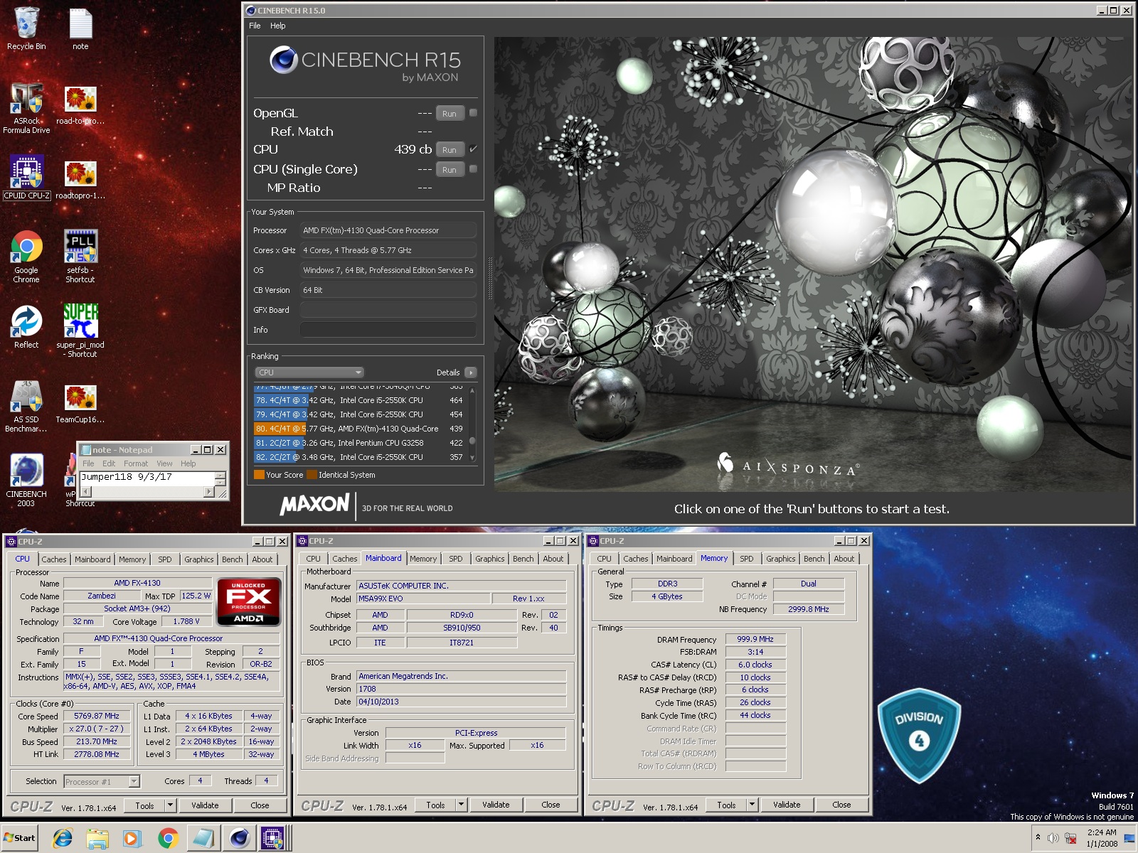Open Cinebench File menu
Viewport: 1138px width, 853px height.
255,26
